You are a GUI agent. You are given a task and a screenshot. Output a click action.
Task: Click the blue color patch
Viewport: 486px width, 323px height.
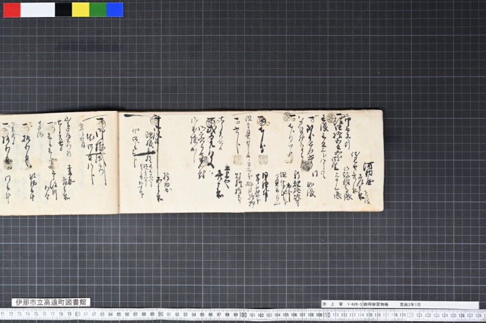pyautogui.click(x=115, y=10)
